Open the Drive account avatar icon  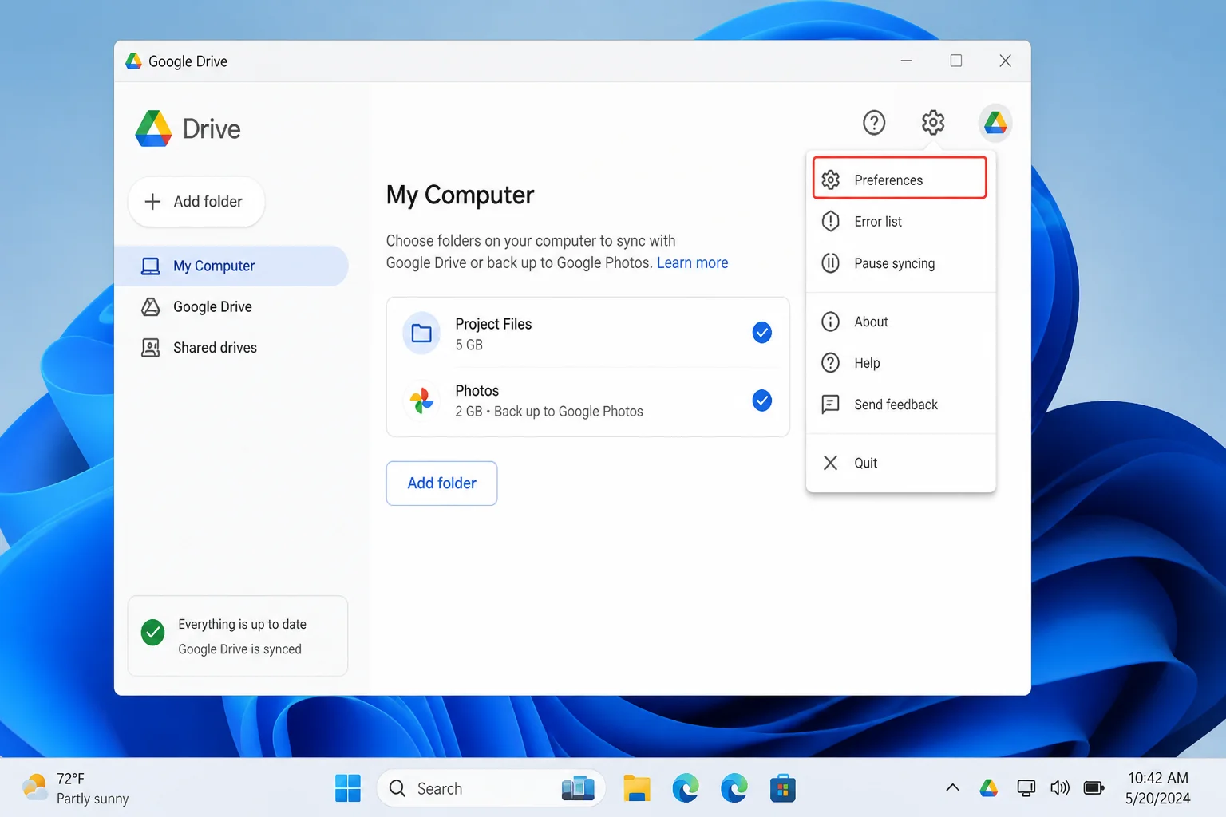995,123
